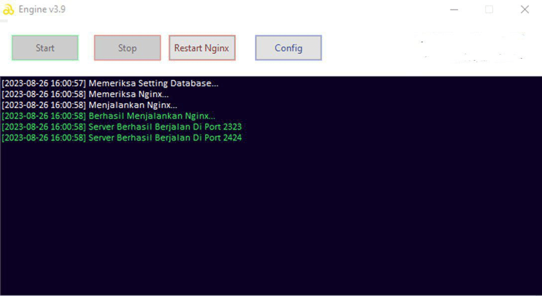Maximize the Engine window

489,10
